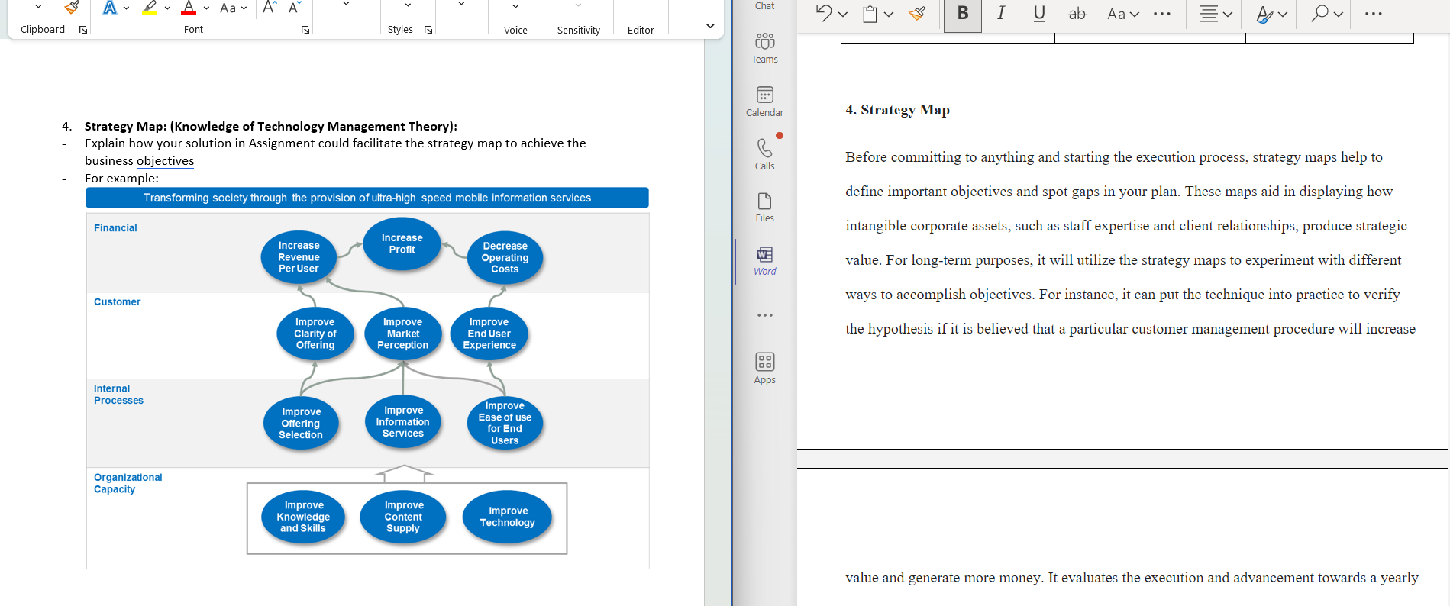The image size is (1450, 606).
Task: Click the "Improve Technology" oval in the diagram
Action: point(507,517)
